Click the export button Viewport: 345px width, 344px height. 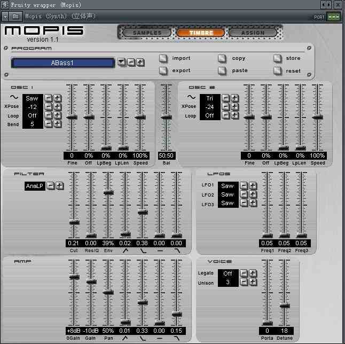pyautogui.click(x=163, y=71)
